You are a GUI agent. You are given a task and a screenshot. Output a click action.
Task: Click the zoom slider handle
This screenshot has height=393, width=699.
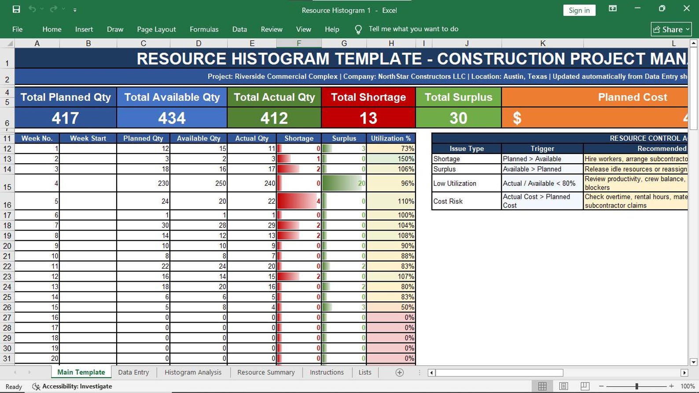(636, 386)
